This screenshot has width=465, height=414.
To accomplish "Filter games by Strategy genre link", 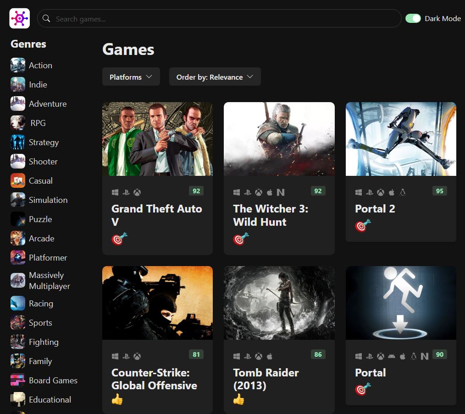I will (44, 142).
